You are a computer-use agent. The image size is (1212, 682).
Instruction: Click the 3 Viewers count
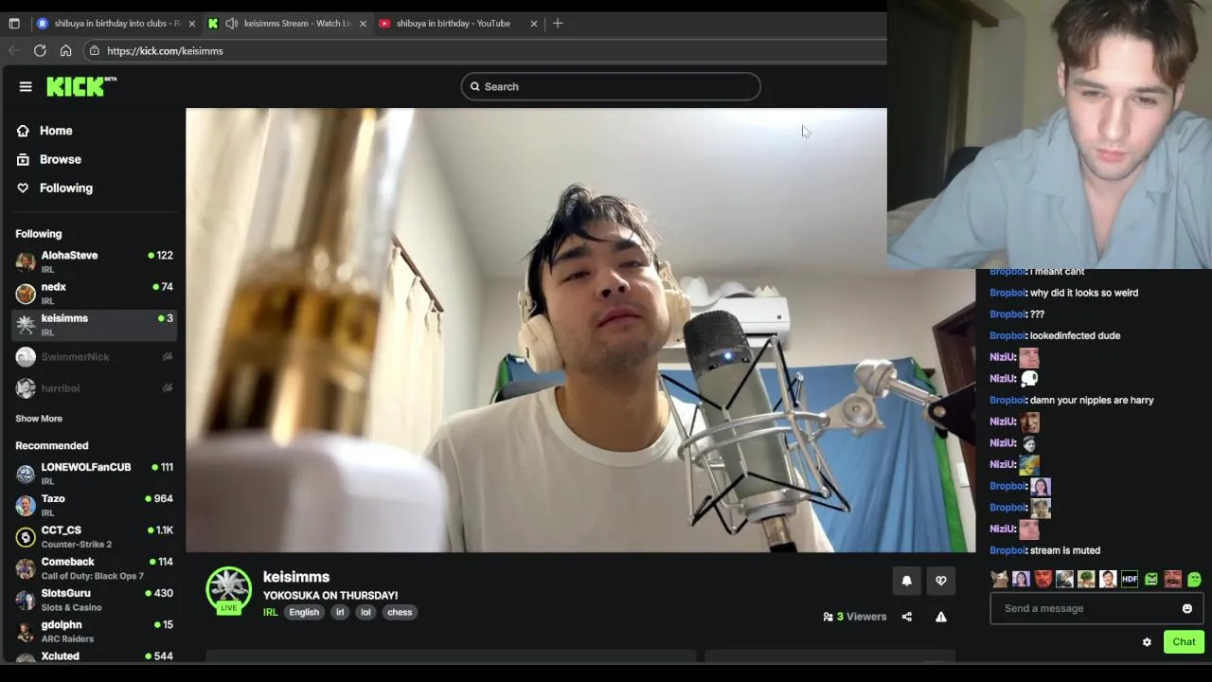[855, 617]
